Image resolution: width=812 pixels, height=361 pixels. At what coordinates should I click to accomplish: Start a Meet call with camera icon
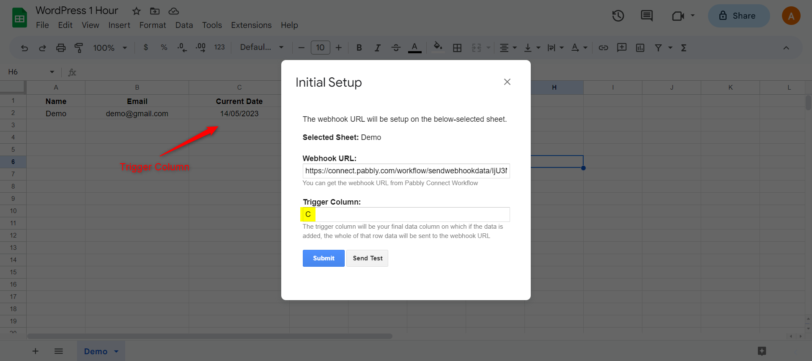pos(678,16)
